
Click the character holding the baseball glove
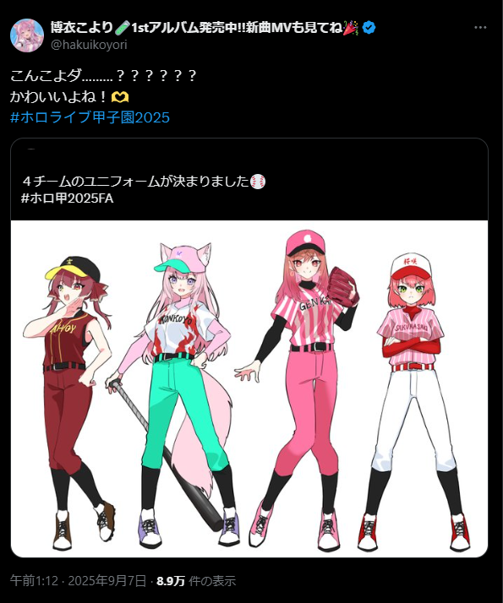(298, 390)
